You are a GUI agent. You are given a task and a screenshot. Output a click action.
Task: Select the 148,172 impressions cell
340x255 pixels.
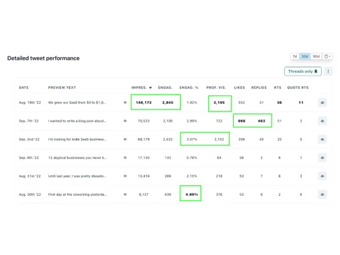click(143, 103)
